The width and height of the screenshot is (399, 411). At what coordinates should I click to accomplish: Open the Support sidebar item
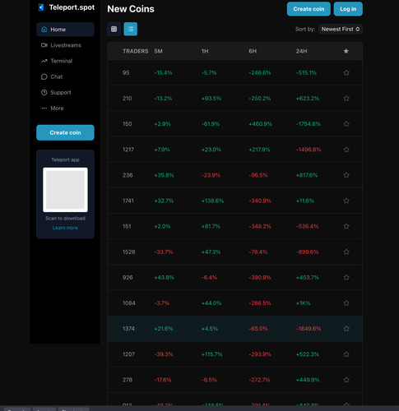click(x=65, y=92)
